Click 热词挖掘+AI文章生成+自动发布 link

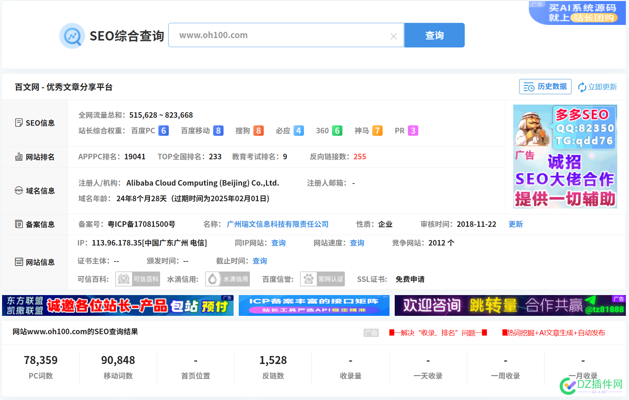(554, 333)
